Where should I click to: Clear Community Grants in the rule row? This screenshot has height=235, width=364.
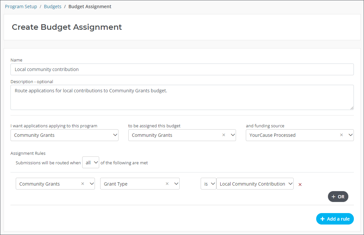pos(82,184)
